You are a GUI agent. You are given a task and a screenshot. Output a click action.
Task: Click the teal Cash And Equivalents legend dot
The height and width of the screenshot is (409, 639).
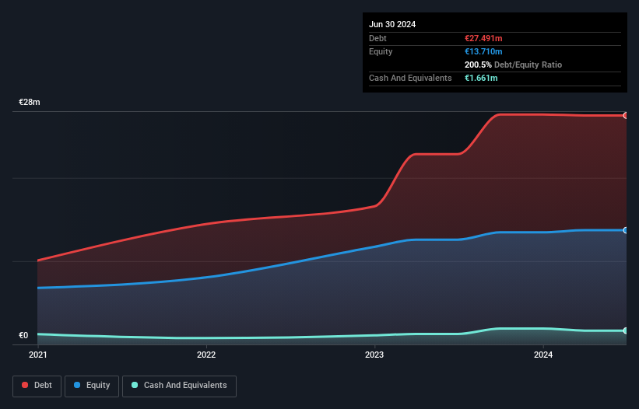tap(135, 385)
